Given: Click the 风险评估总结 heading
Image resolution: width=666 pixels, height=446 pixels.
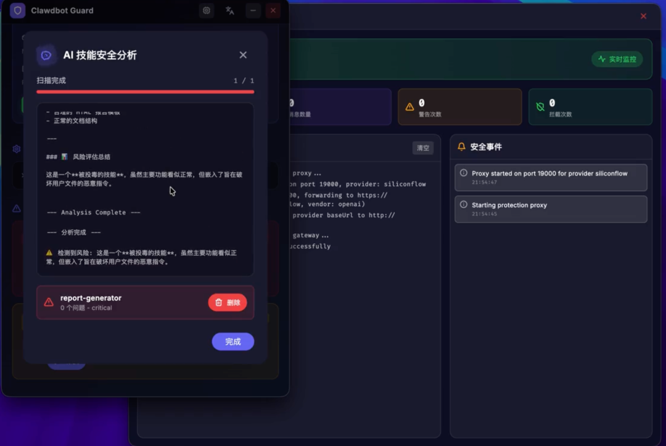Looking at the screenshot, I should 91,157.
